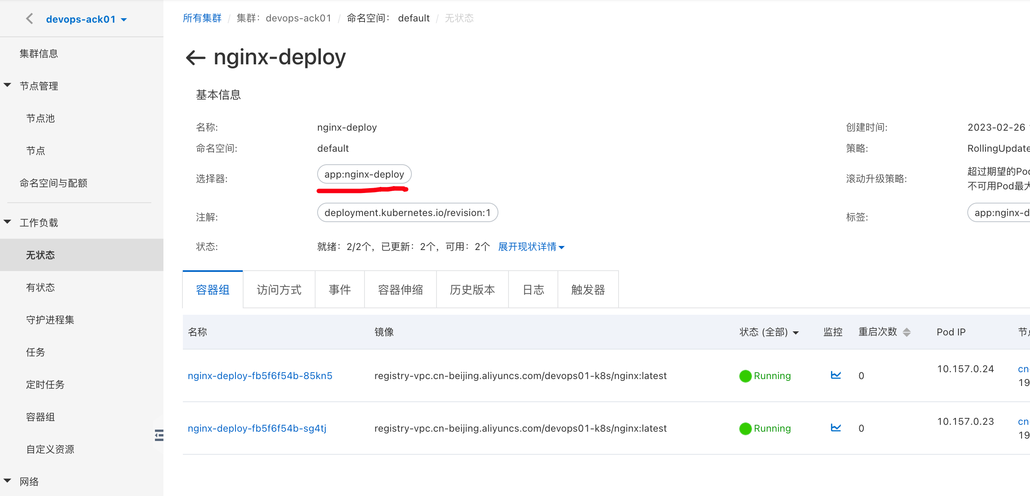Click the app:nginx-deploy selector tag
The width and height of the screenshot is (1030, 496).
click(x=364, y=174)
